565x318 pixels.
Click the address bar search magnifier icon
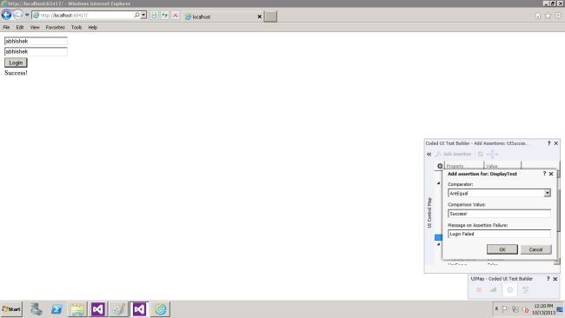point(137,15)
